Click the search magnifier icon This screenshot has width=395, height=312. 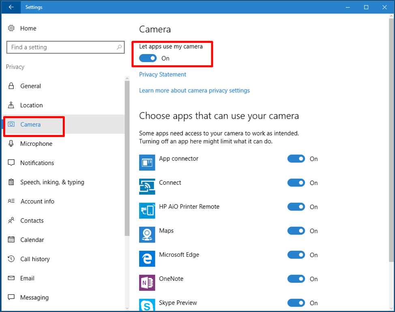119,47
